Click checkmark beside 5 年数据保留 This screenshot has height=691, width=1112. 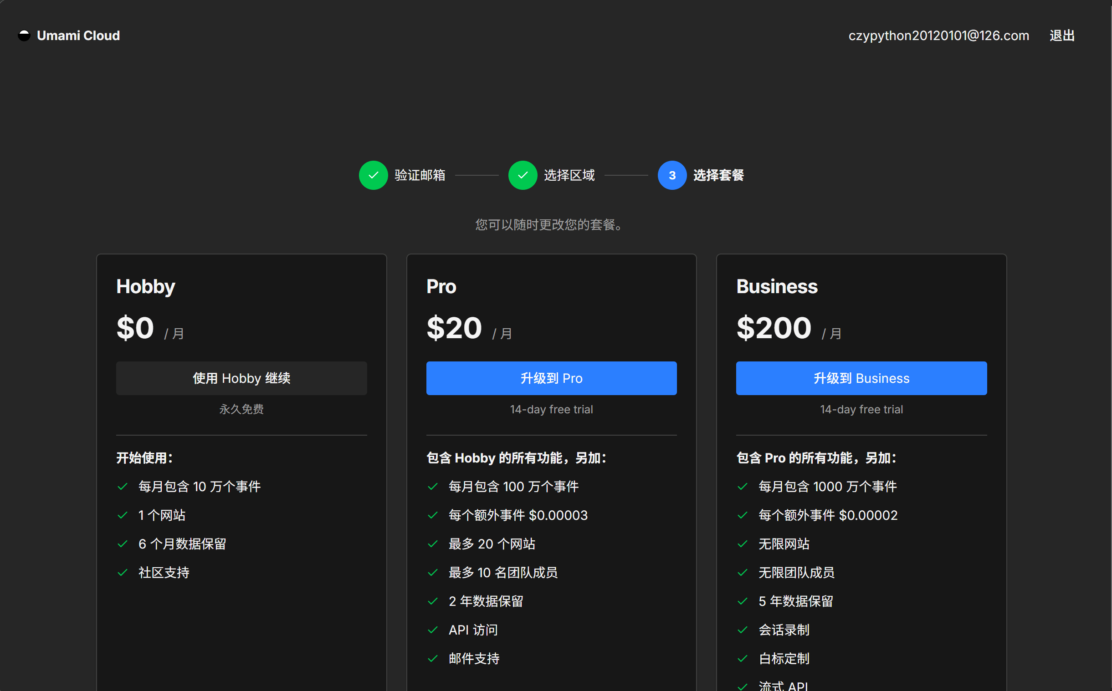[x=743, y=601]
